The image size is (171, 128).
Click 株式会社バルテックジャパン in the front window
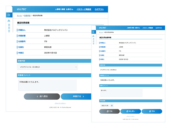tap(127, 43)
